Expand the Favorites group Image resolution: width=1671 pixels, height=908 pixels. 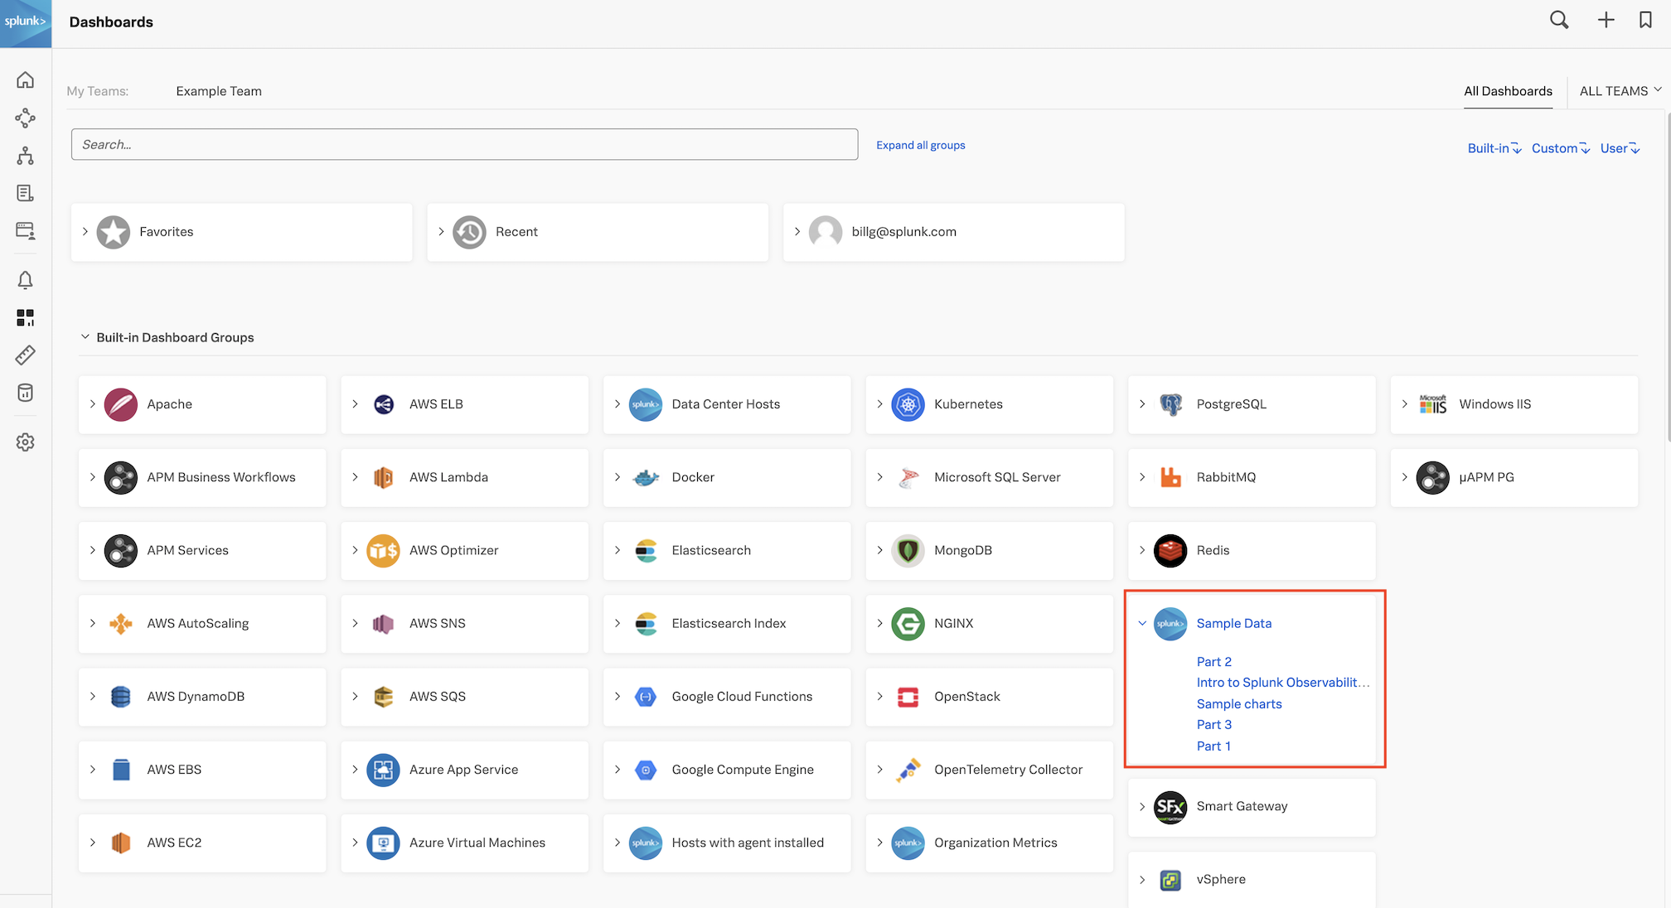[85, 232]
